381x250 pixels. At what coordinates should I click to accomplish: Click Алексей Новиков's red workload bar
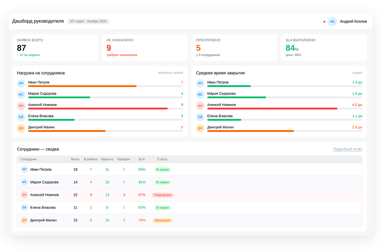pyautogui.click(x=98, y=108)
